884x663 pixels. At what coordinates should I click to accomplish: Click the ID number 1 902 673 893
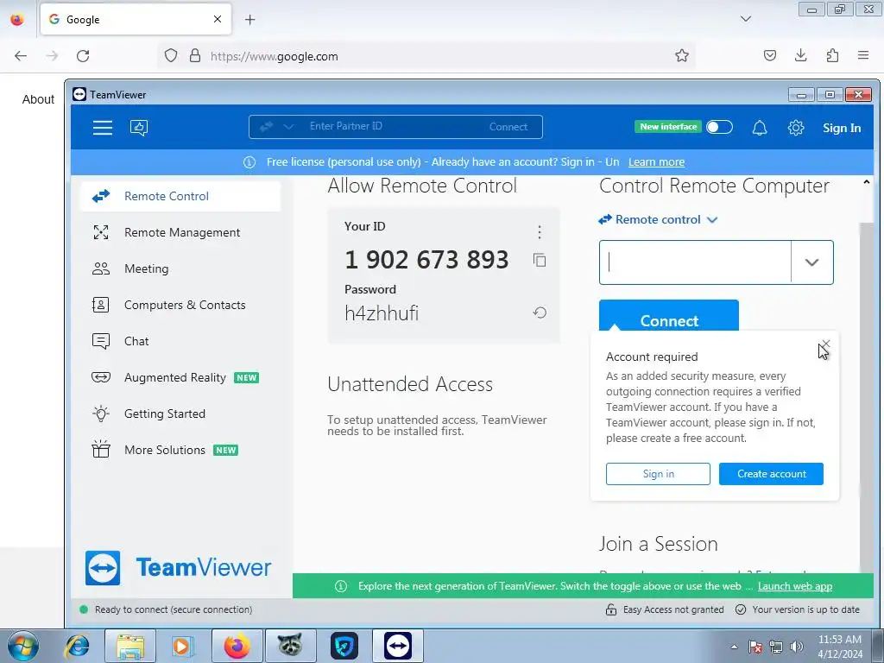pyautogui.click(x=426, y=260)
